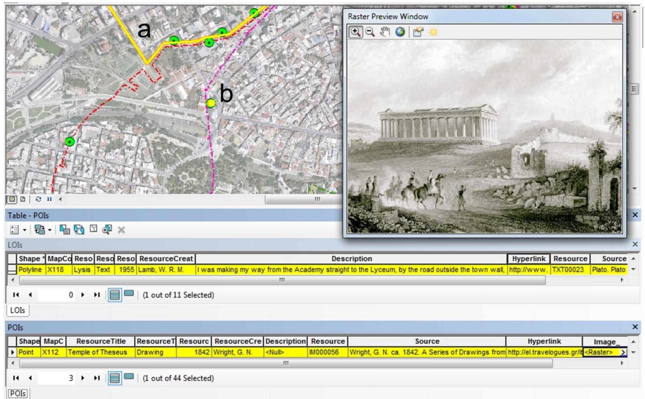Image resolution: width=645 pixels, height=399 pixels.
Task: Click Properties icon in Raster Preview toolbar
Action: [418, 32]
